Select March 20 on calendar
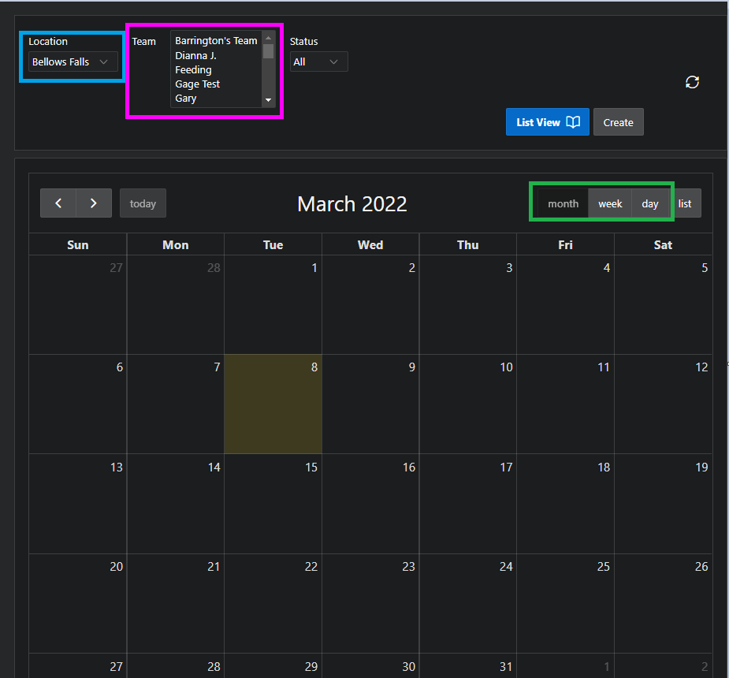Image resolution: width=729 pixels, height=678 pixels. pyautogui.click(x=78, y=604)
